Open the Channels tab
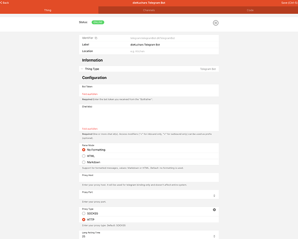Image resolution: width=298 pixels, height=239 pixels. pos(149,10)
